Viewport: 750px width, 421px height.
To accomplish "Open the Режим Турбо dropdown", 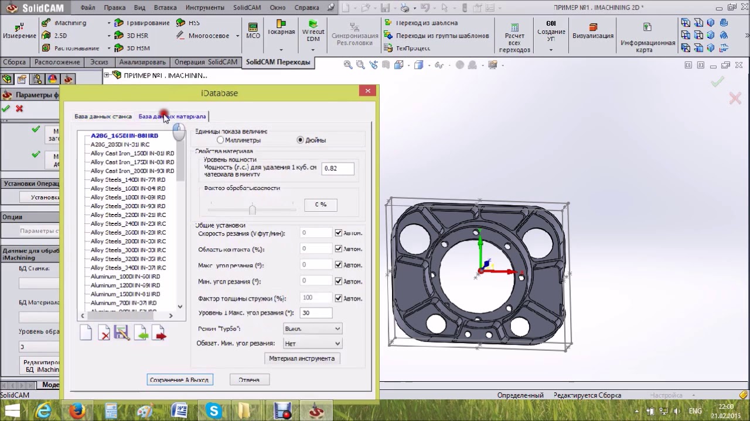I will click(312, 329).
